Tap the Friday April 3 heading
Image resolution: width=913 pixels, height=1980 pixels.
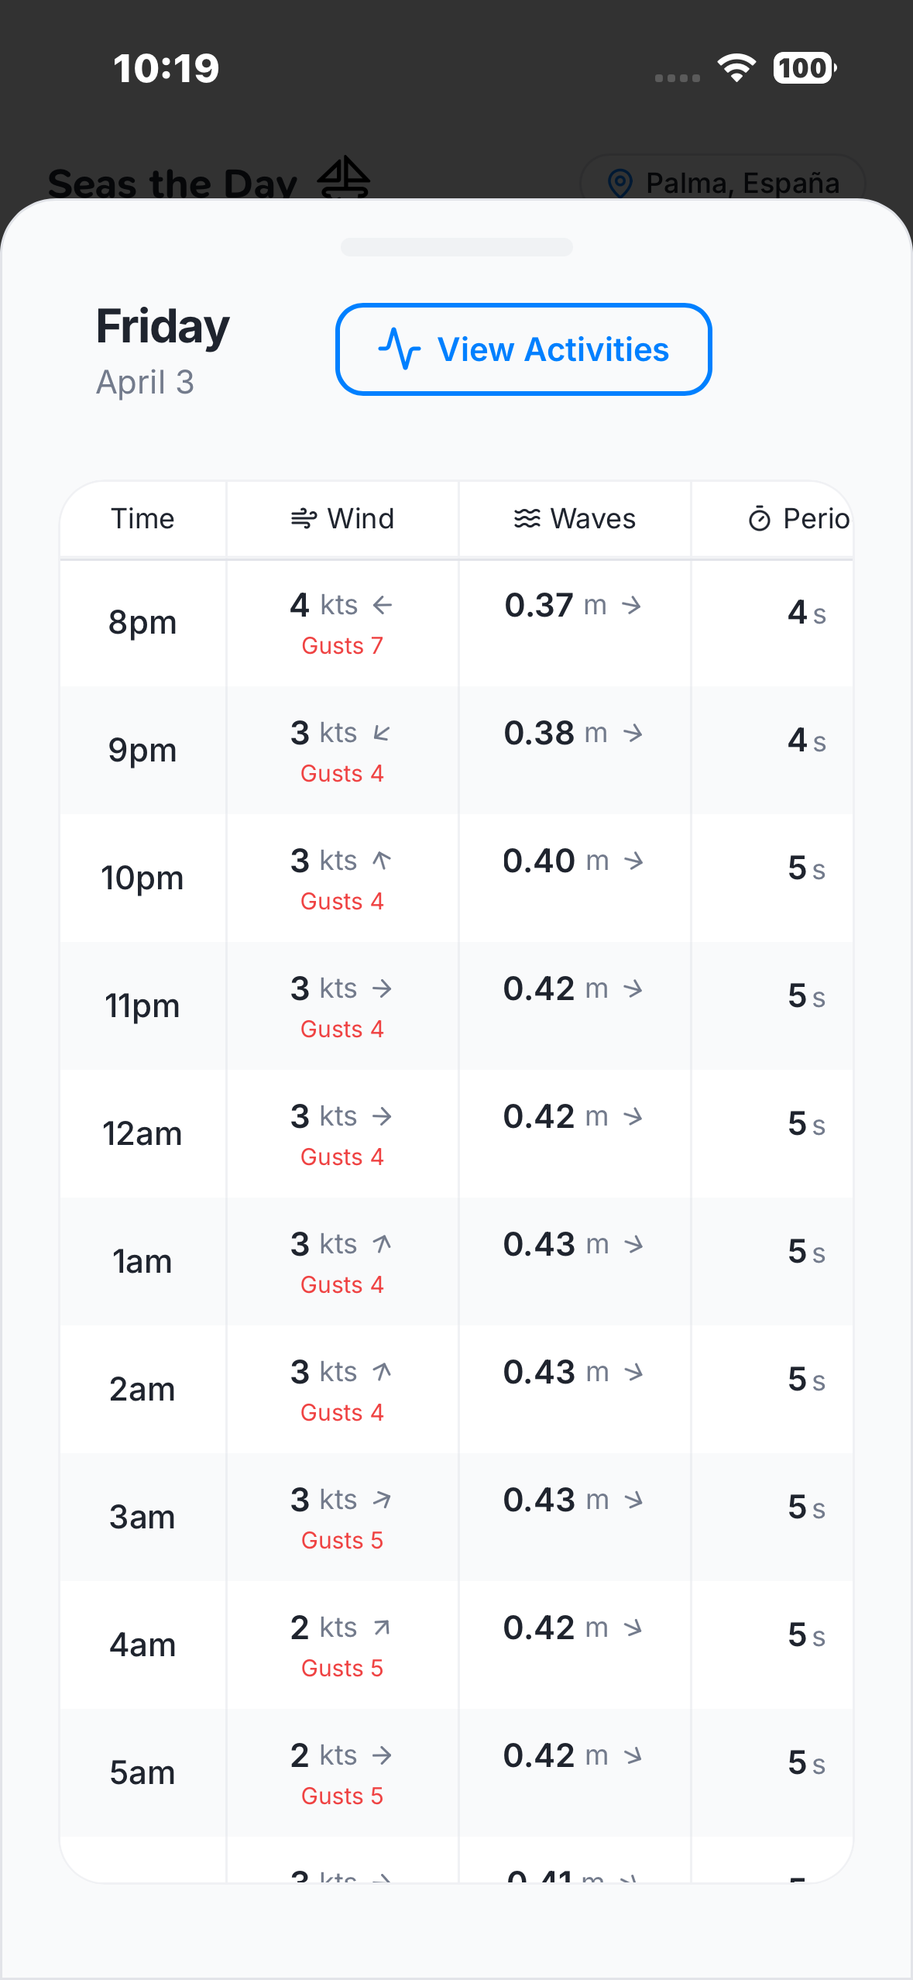click(163, 351)
